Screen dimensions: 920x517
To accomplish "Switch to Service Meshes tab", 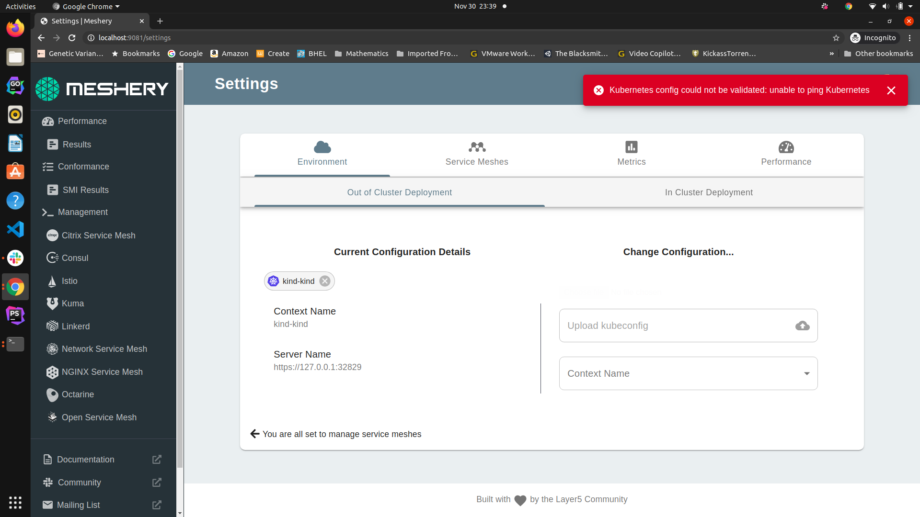I will pos(477,155).
